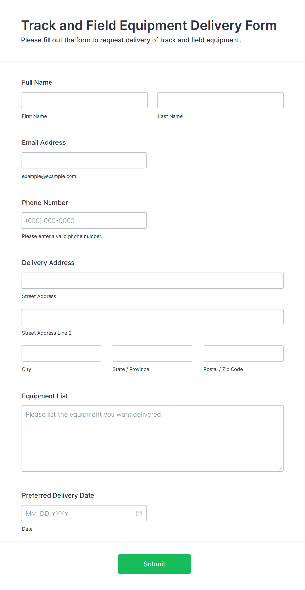Click the First Name input field
Image resolution: width=305 pixels, height=590 pixels.
(84, 100)
